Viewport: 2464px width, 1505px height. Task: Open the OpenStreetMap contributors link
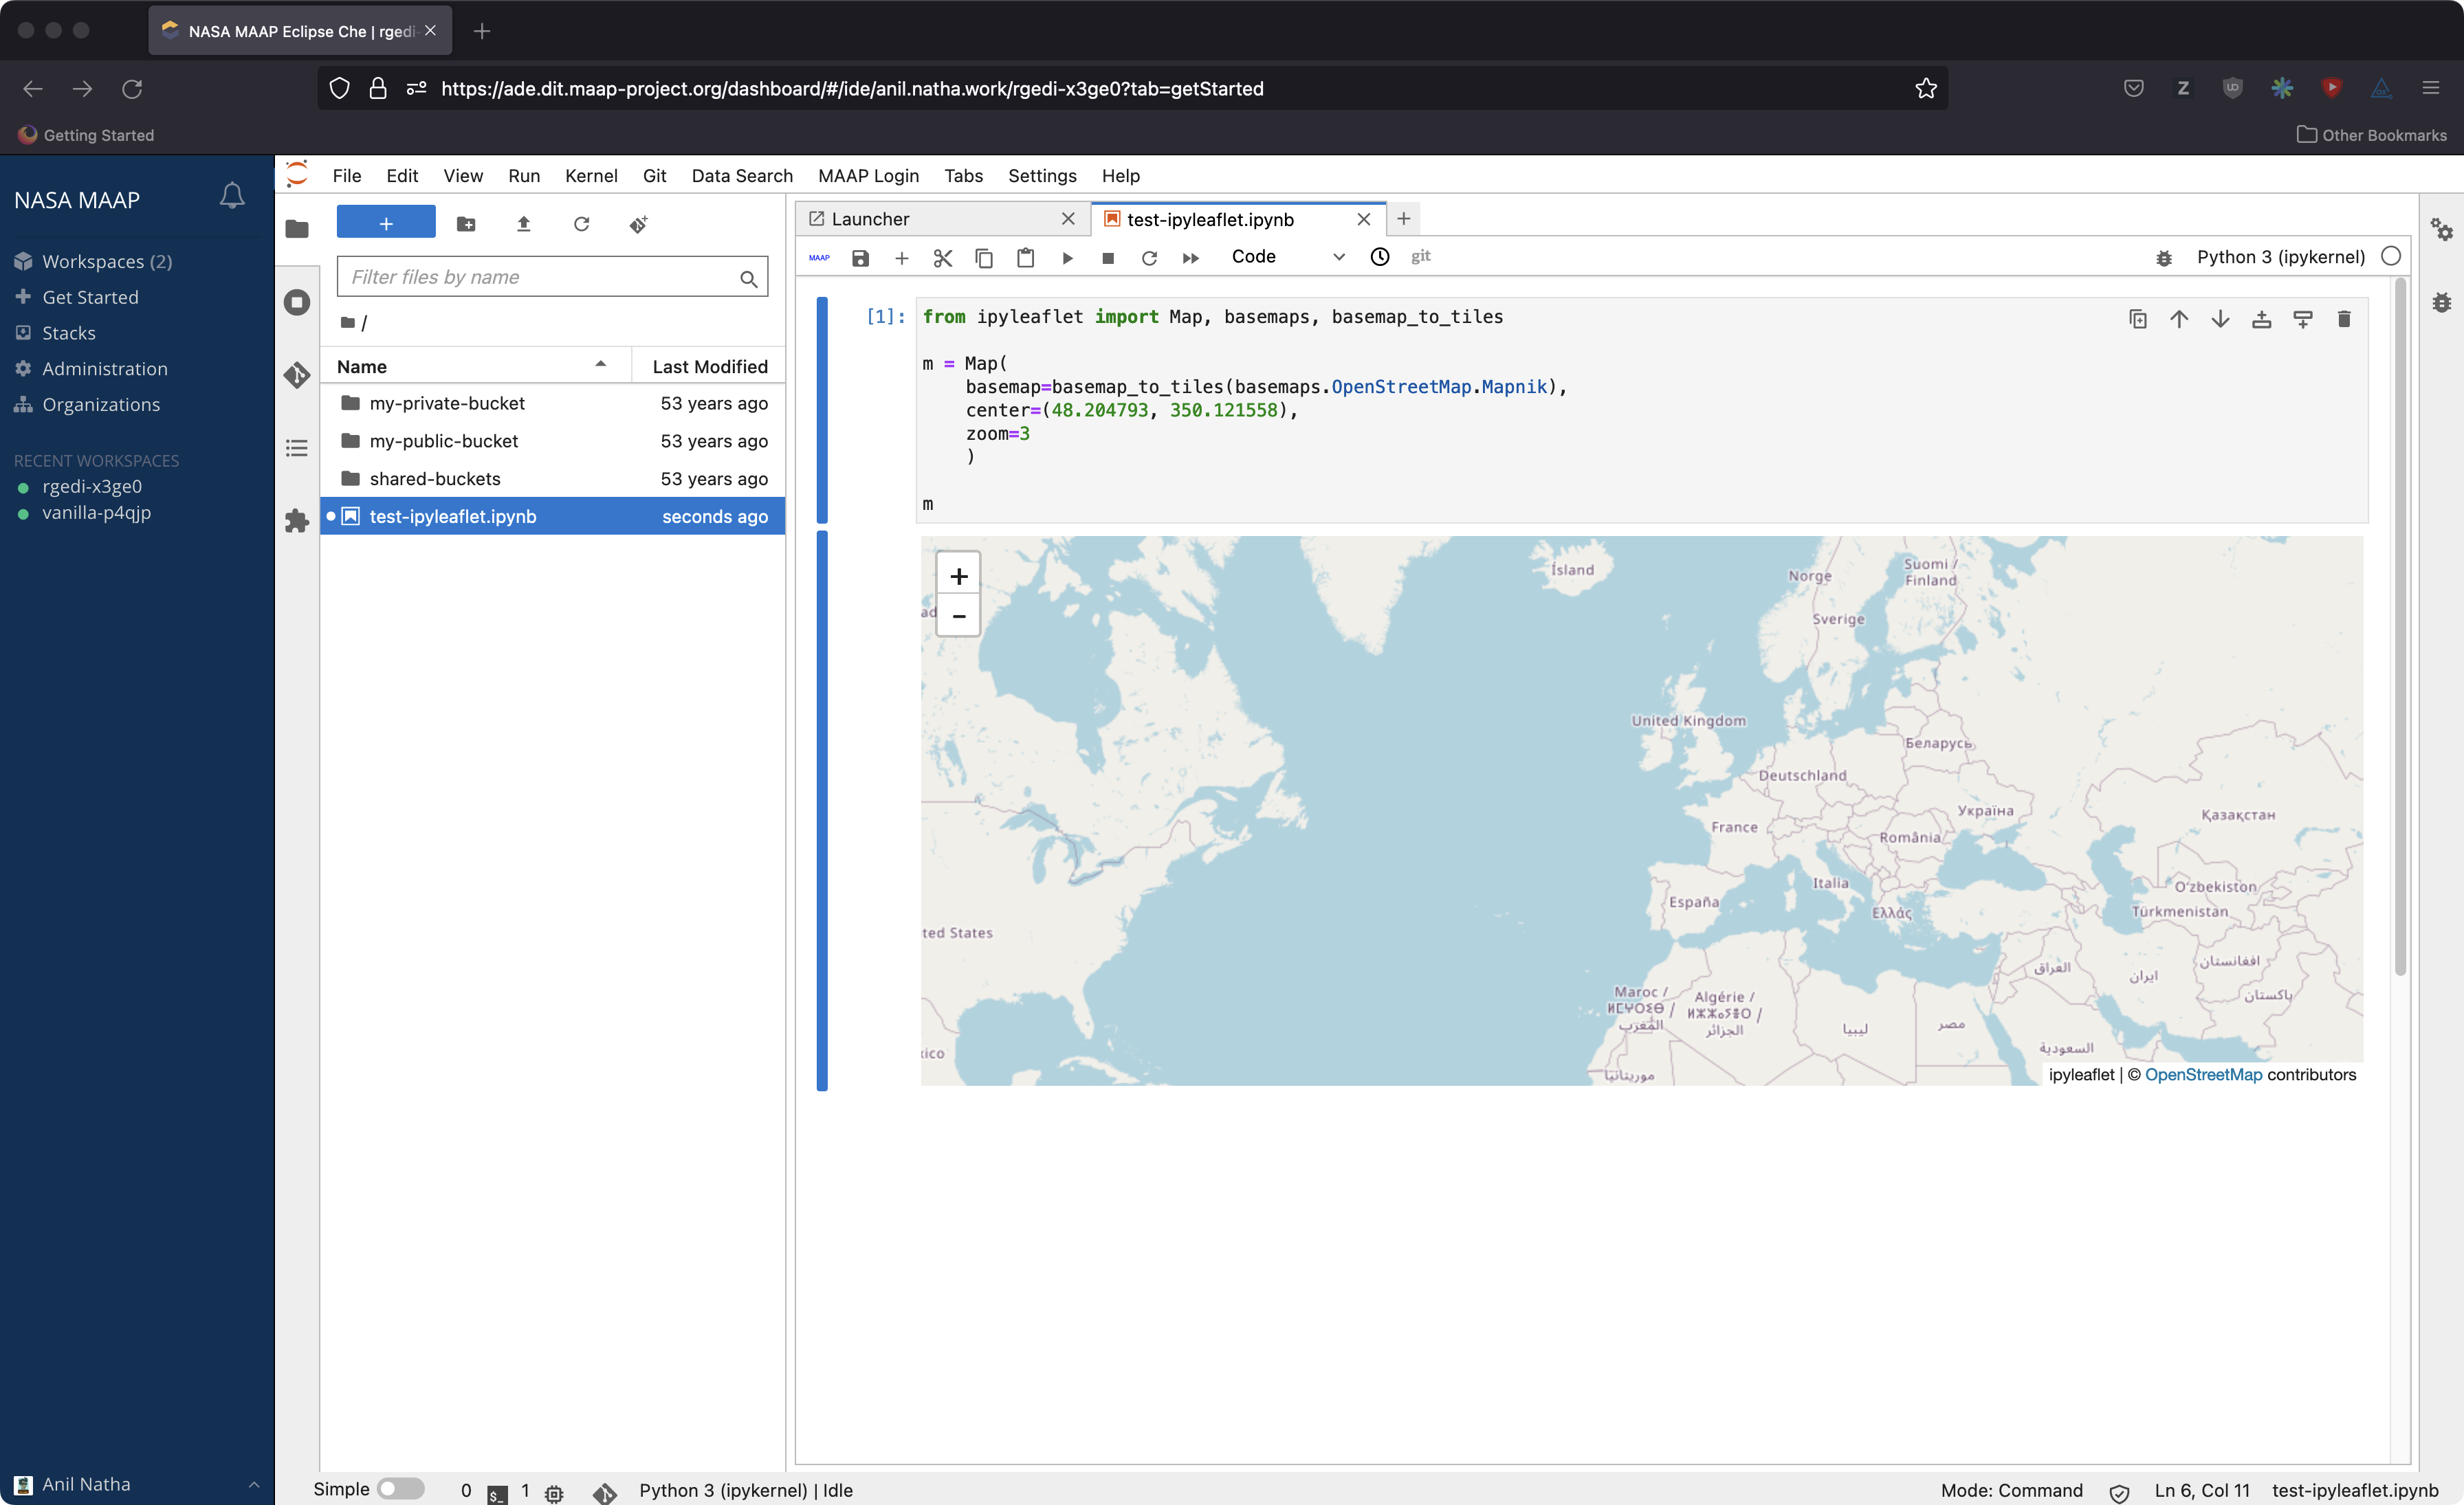point(2203,1074)
